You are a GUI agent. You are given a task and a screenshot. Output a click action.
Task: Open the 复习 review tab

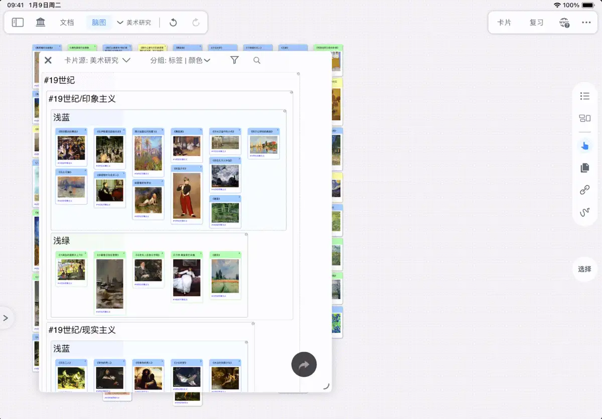pos(536,23)
